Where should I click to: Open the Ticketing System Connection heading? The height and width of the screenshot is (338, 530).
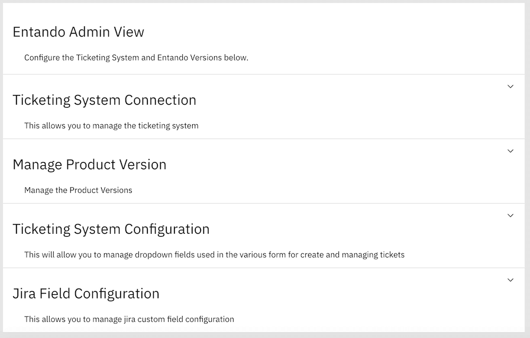point(105,100)
